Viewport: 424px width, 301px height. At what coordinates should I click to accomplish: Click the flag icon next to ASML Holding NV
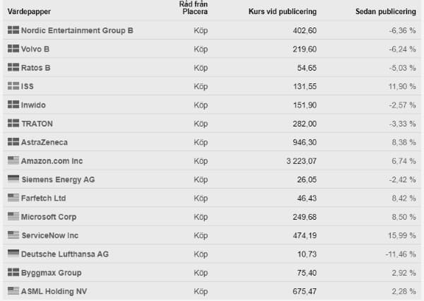click(x=13, y=291)
